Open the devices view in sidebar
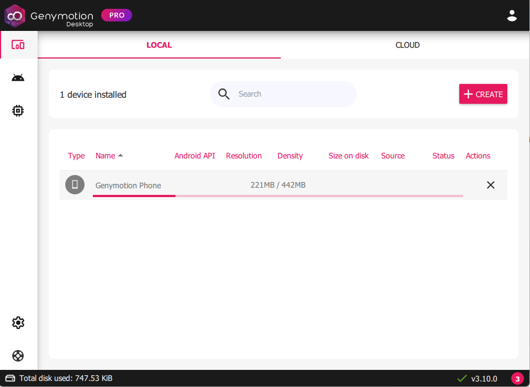This screenshot has height=387, width=530. point(18,45)
